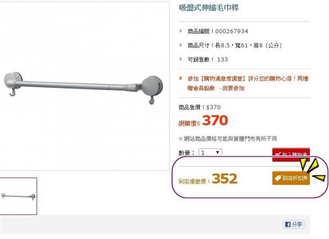Click the main towel bar product image
This screenshot has width=329, height=239.
click(x=84, y=86)
